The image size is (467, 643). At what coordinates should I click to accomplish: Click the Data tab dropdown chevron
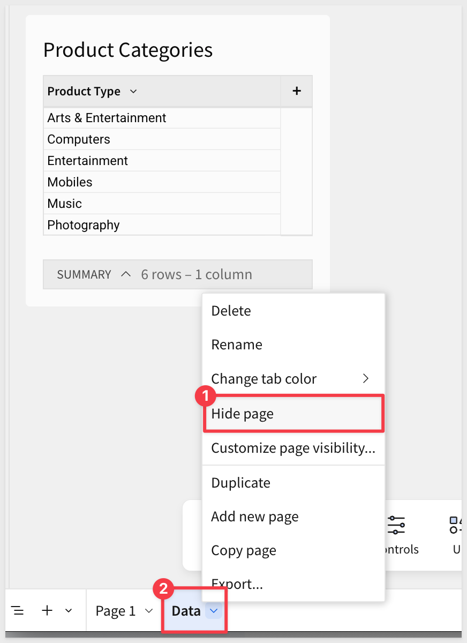click(x=214, y=611)
